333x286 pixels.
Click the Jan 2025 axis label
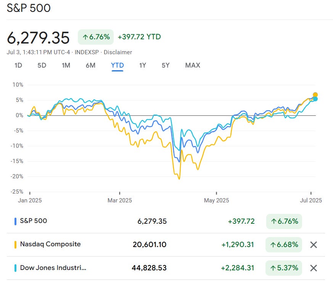[x=30, y=200]
